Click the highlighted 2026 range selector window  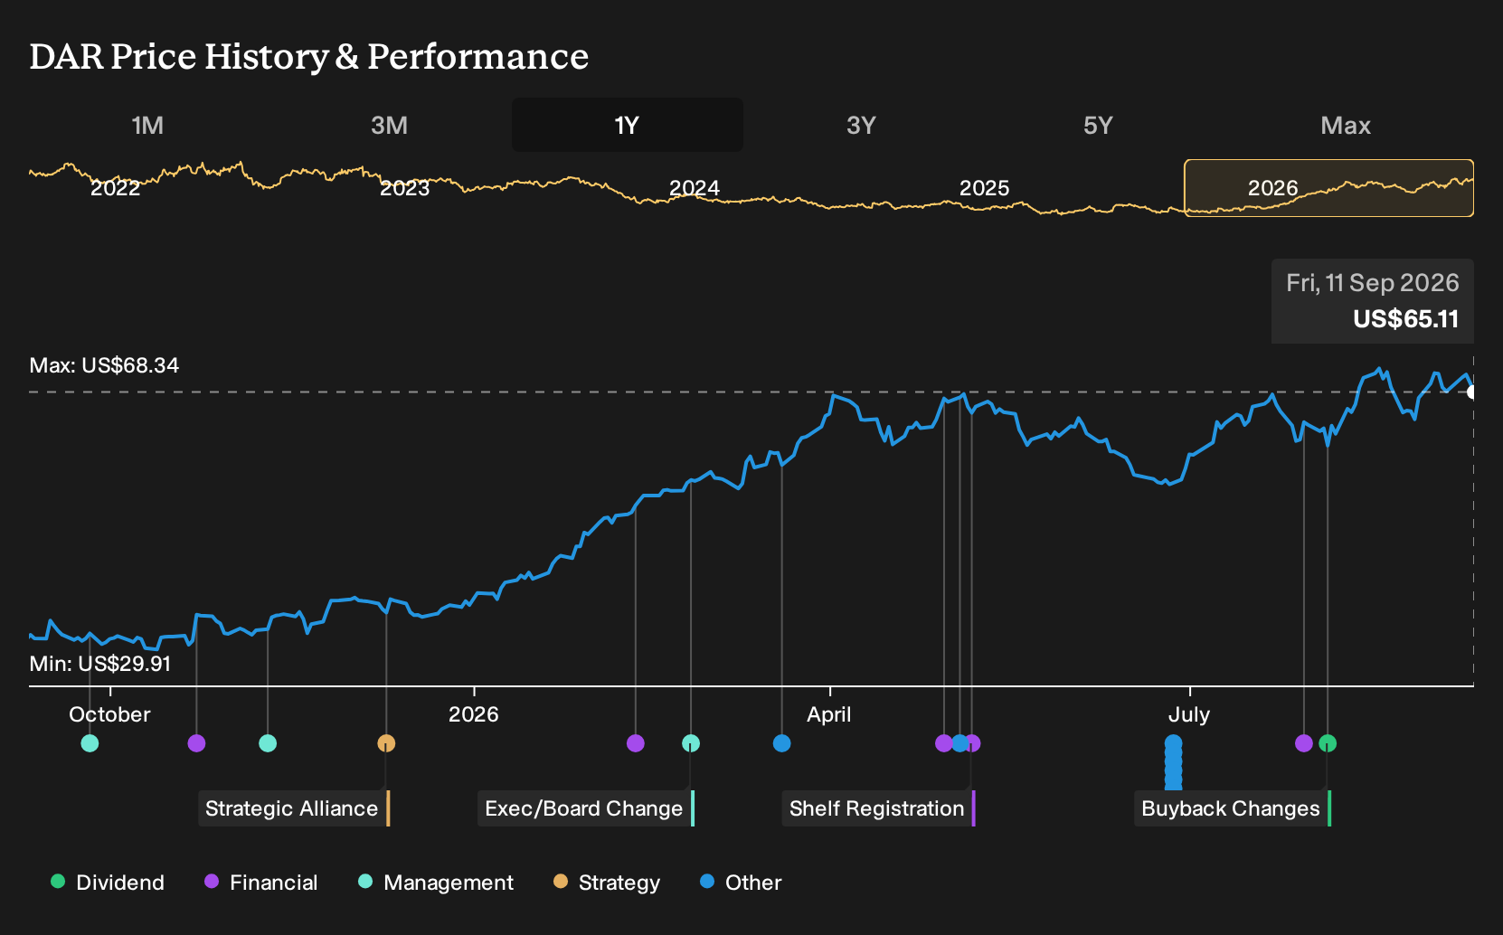pos(1328,188)
